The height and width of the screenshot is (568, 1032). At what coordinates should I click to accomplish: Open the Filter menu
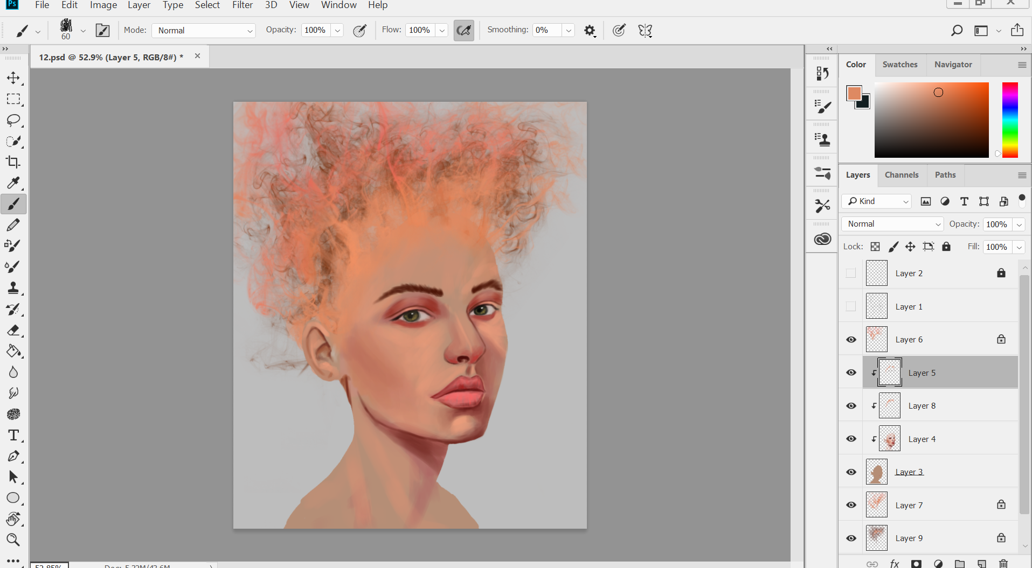pos(242,5)
